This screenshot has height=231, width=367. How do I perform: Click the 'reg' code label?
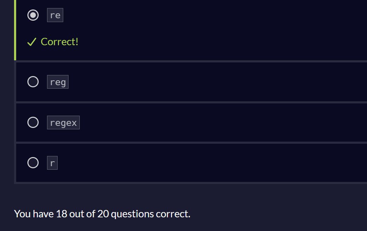pos(58,82)
